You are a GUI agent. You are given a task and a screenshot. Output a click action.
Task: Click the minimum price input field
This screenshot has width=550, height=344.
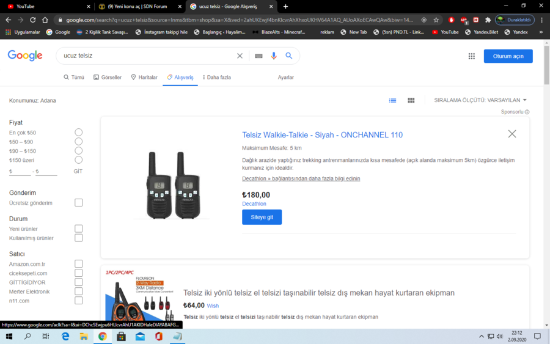[x=20, y=171]
